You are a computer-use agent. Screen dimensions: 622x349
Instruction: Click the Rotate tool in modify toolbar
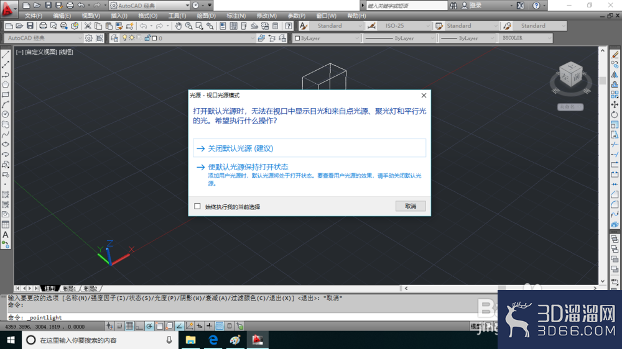(615, 114)
